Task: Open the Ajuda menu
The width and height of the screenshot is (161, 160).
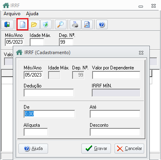Action: pyautogui.click(x=32, y=14)
